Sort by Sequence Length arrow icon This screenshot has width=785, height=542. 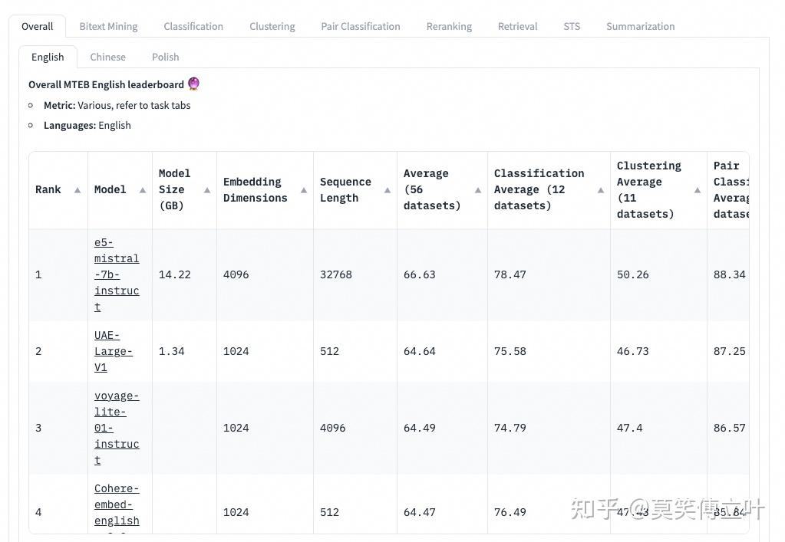point(388,190)
